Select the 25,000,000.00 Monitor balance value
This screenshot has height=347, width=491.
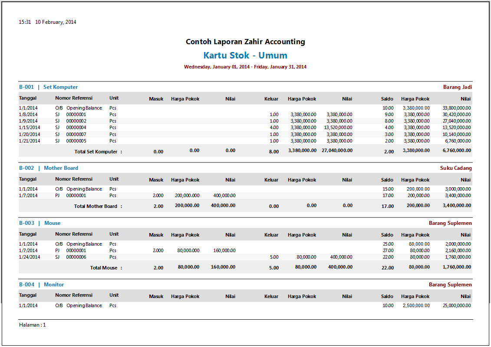[x=457, y=305]
